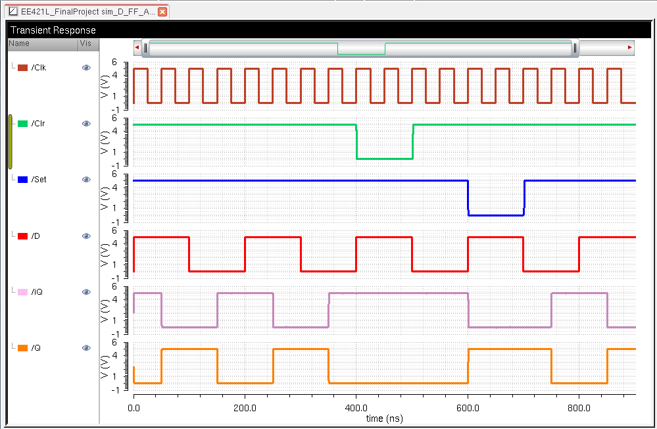This screenshot has width=657, height=429.
Task: Hide the /Clk trace using its eye icon
Action: pyautogui.click(x=86, y=68)
